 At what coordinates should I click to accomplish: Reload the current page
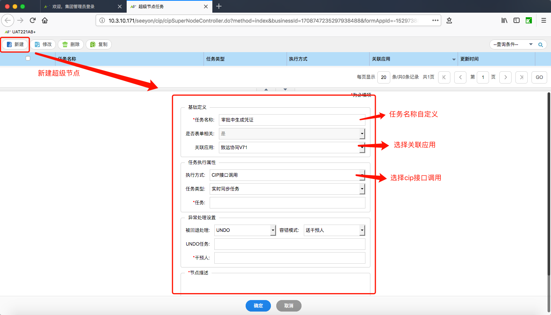pos(33,20)
